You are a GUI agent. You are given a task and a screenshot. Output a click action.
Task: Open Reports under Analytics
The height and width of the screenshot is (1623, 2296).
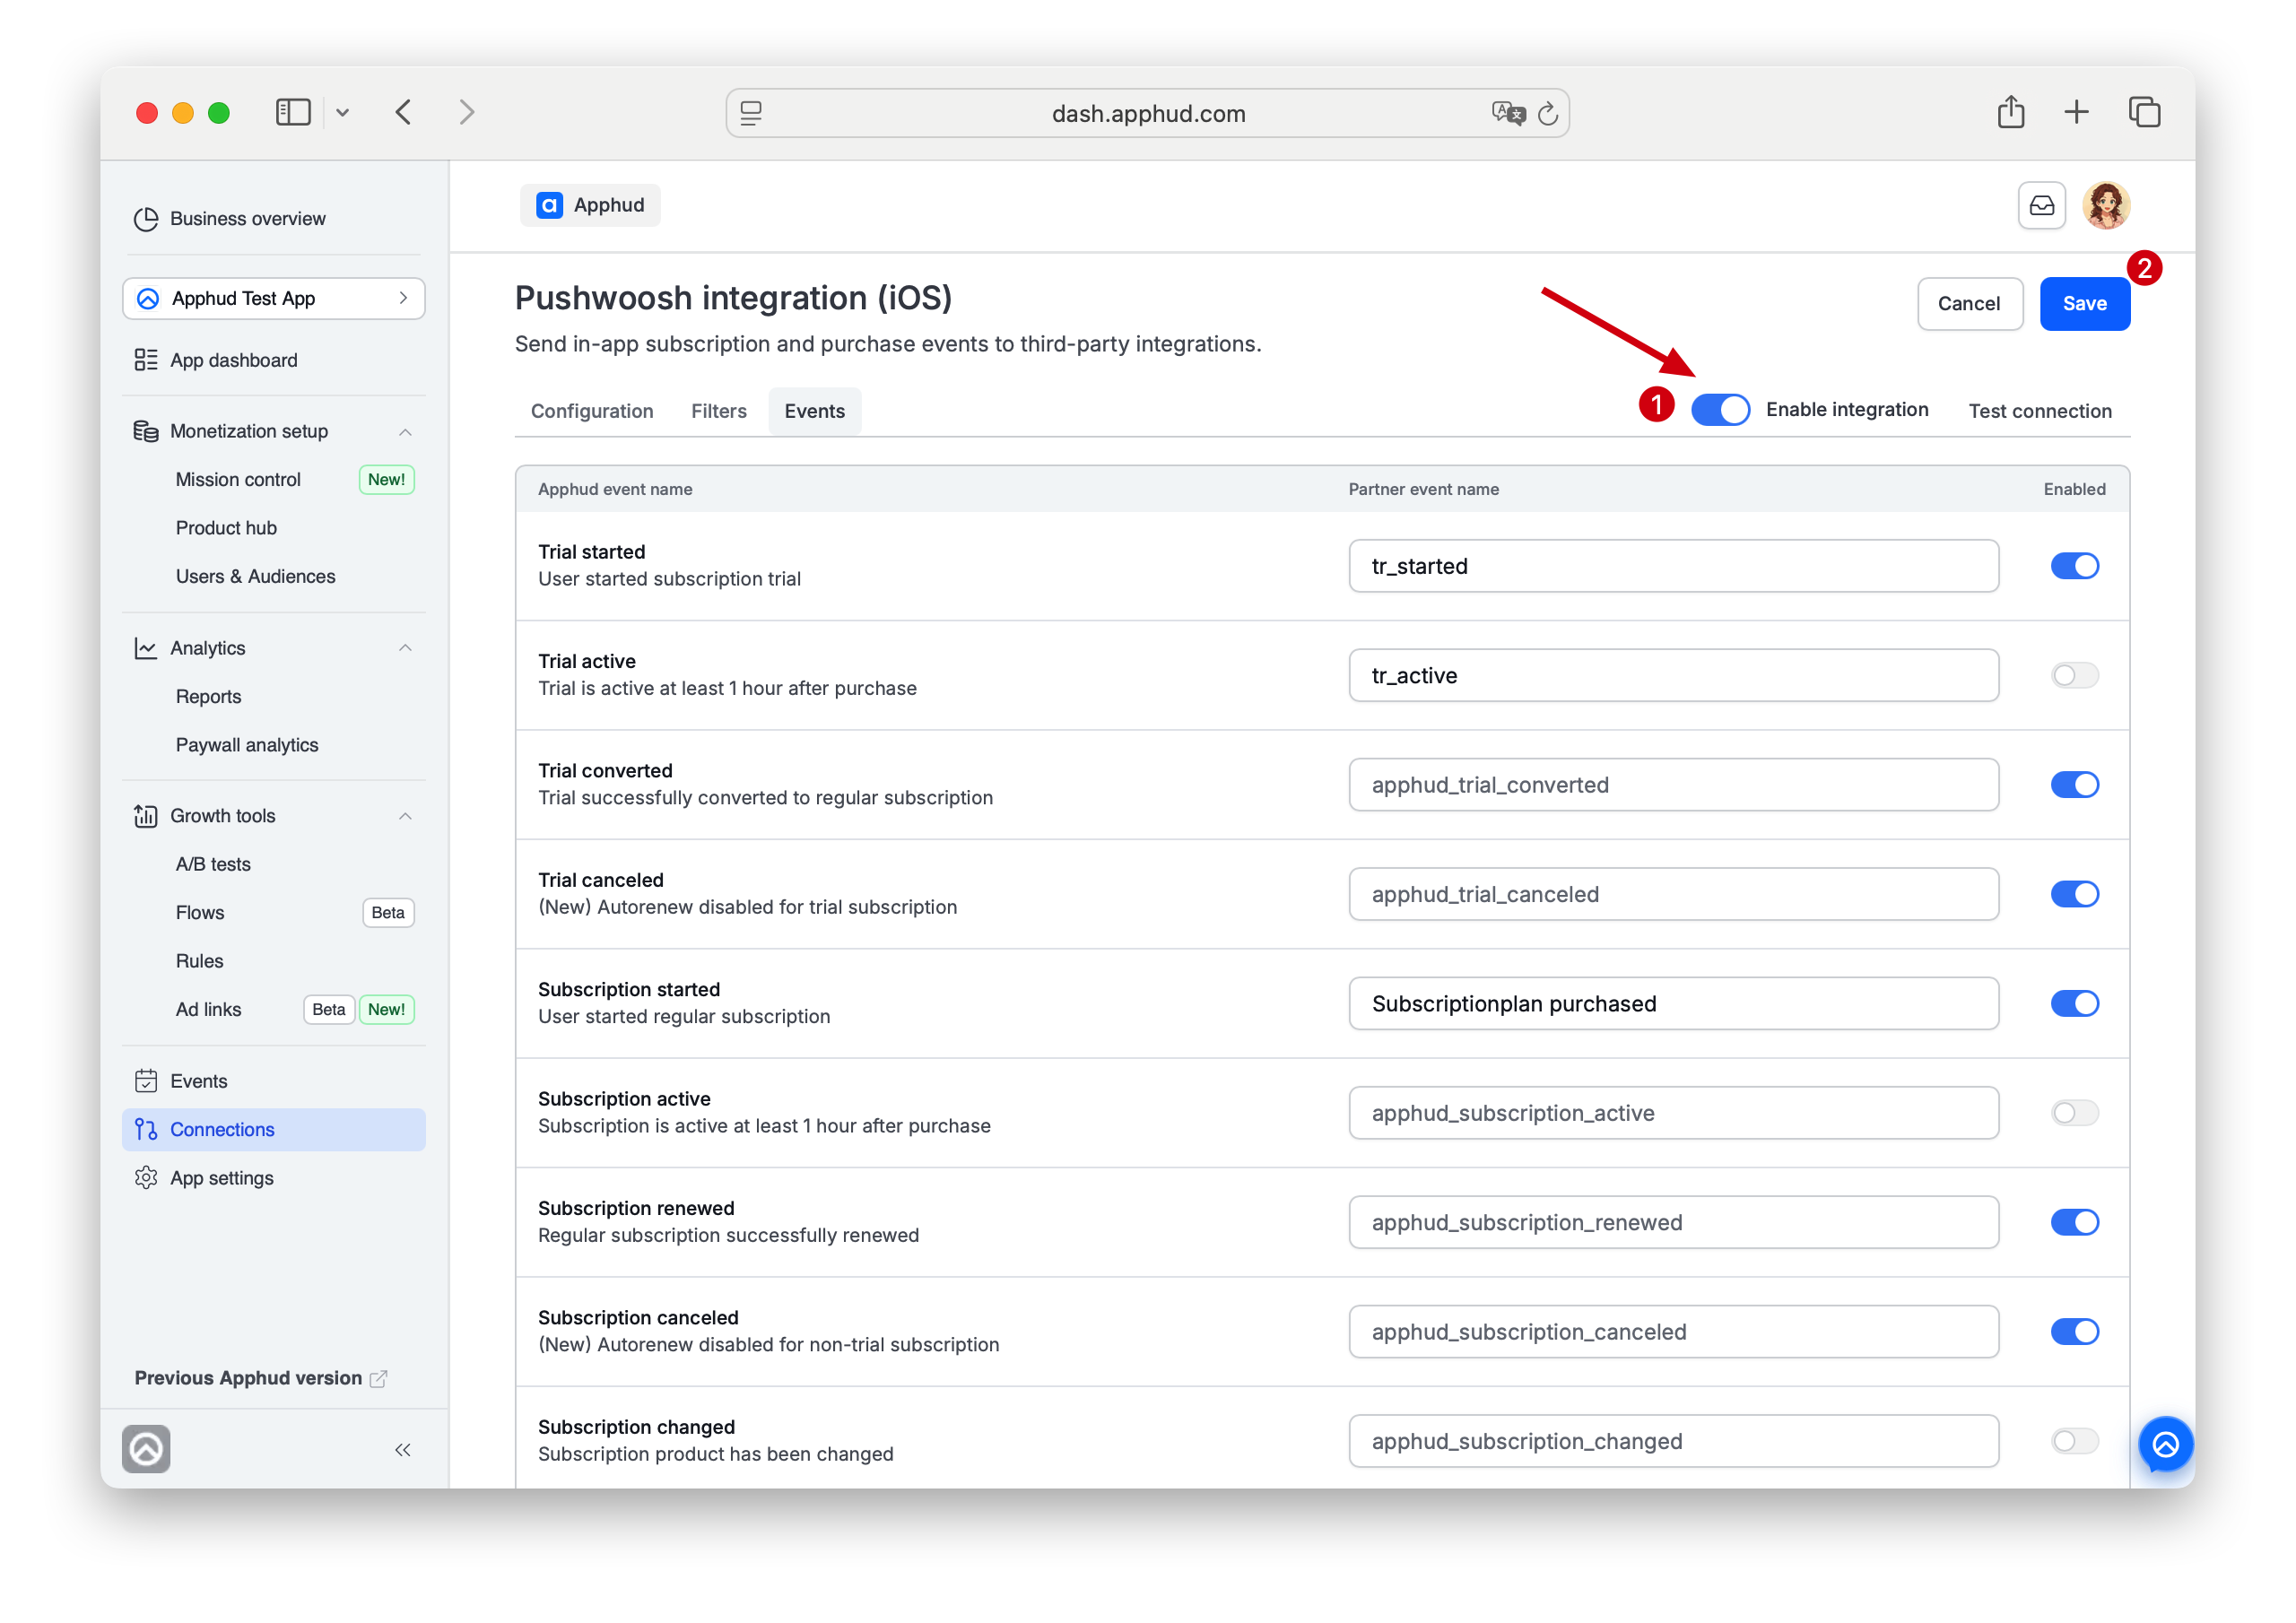[x=208, y=696]
